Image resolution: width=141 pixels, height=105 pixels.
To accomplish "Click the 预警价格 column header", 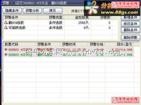I will click(x=96, y=44).
